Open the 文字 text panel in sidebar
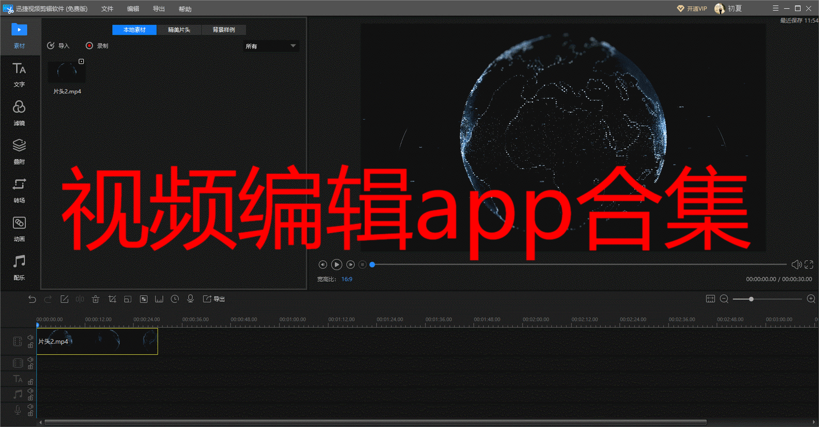 click(19, 75)
